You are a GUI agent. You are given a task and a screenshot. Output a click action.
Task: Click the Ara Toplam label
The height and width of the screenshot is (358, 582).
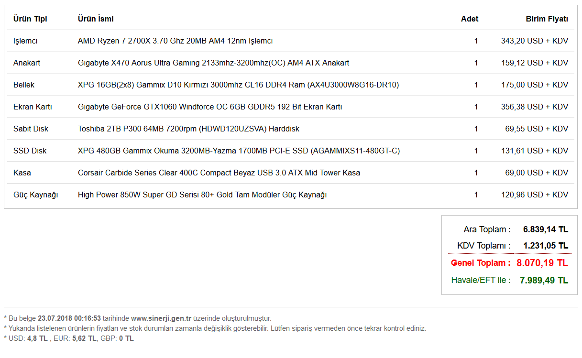[x=487, y=229]
